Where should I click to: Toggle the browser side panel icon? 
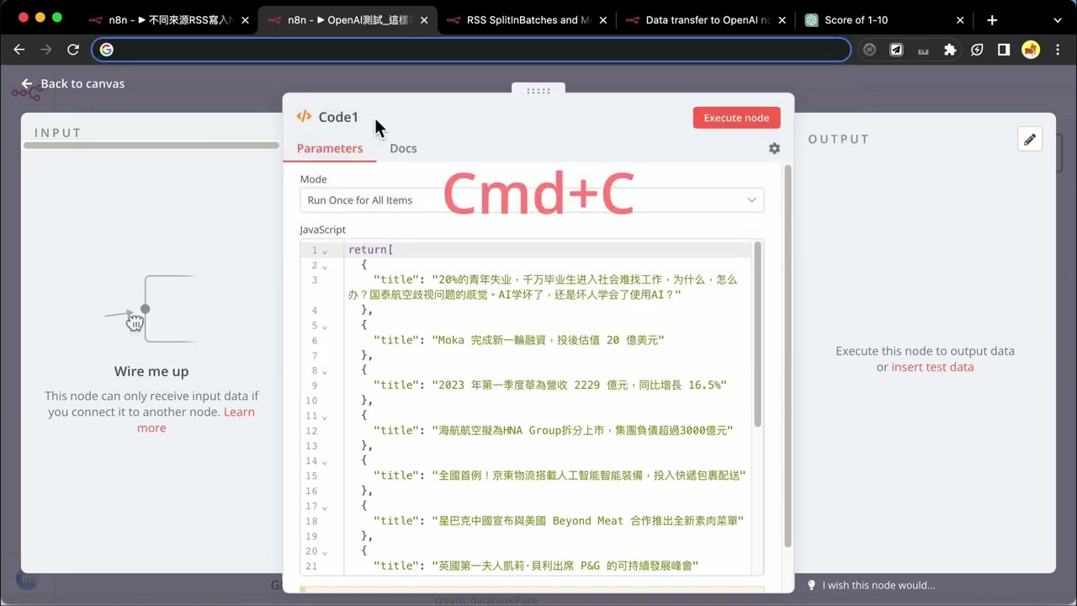pos(1004,50)
